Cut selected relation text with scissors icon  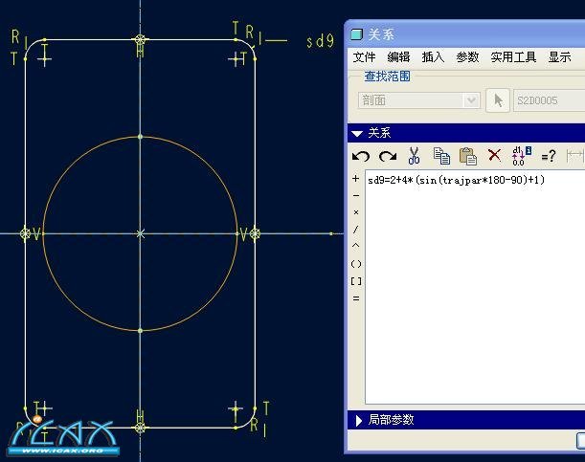pos(415,156)
